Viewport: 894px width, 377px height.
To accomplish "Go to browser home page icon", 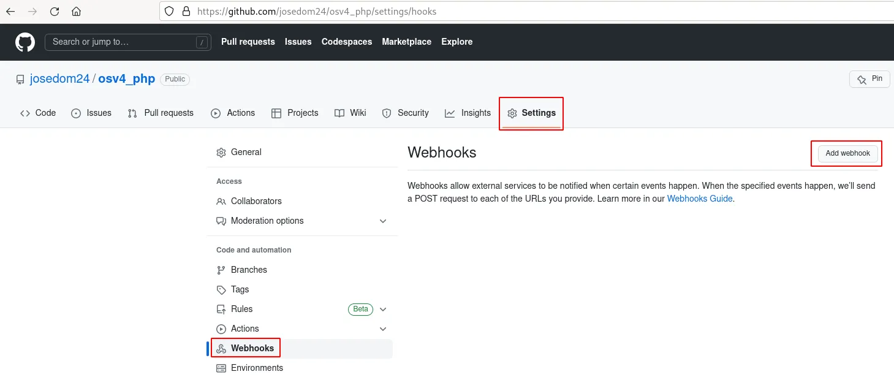I will (x=76, y=12).
